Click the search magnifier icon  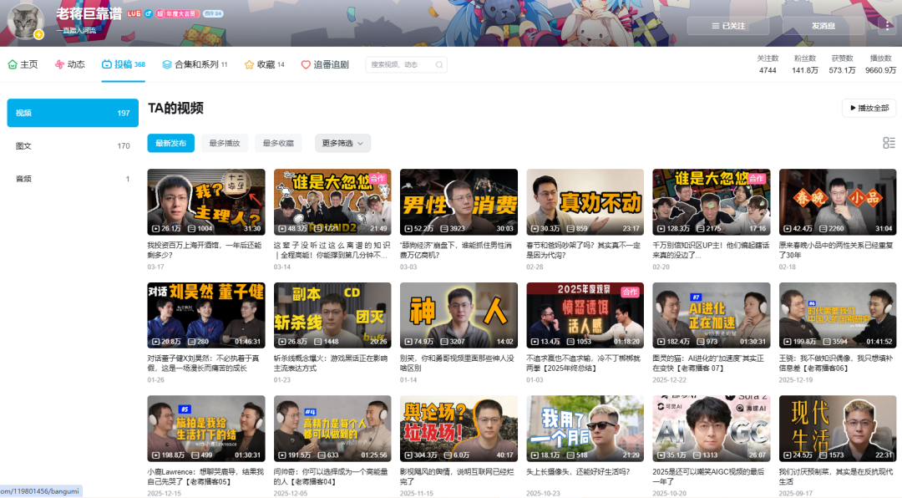point(439,64)
